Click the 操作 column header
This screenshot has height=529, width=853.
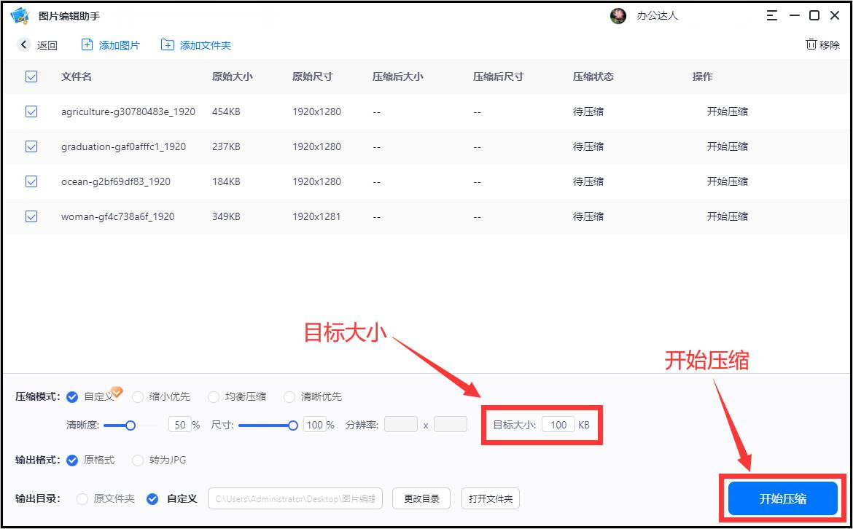(702, 77)
